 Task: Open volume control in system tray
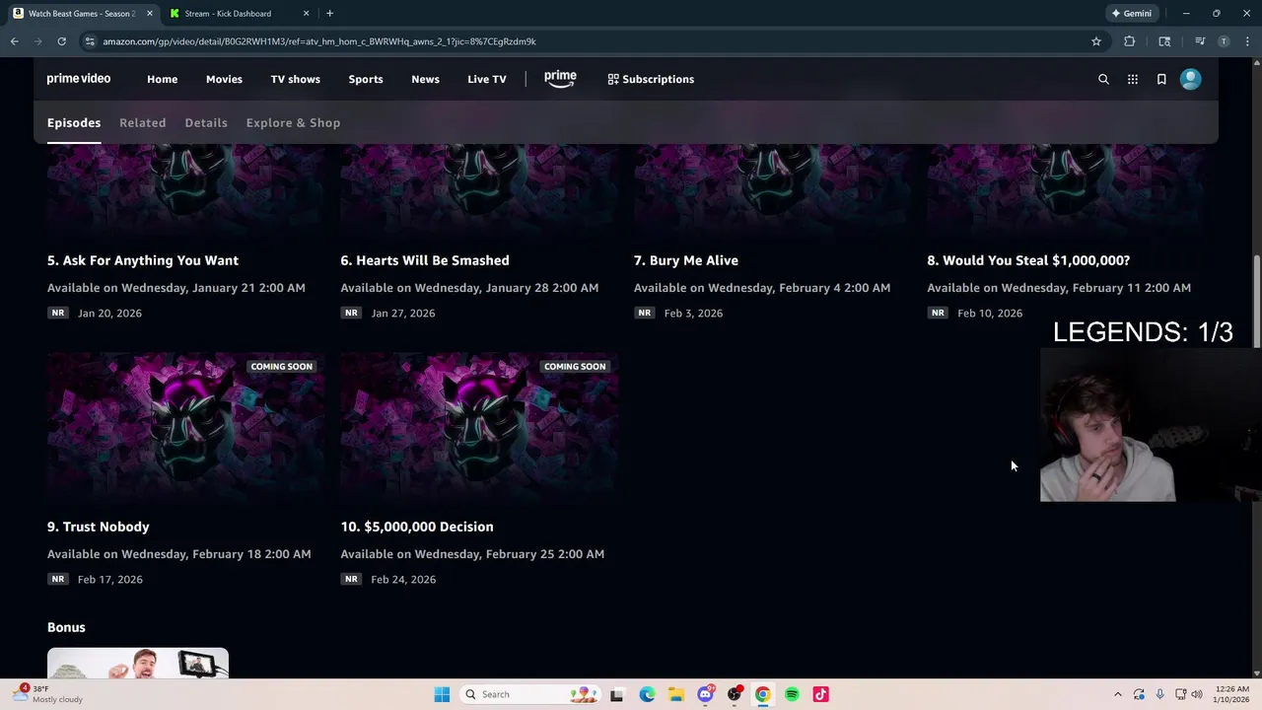1197,694
